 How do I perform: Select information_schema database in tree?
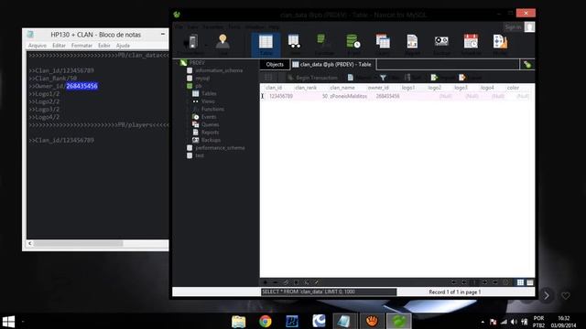click(215, 70)
